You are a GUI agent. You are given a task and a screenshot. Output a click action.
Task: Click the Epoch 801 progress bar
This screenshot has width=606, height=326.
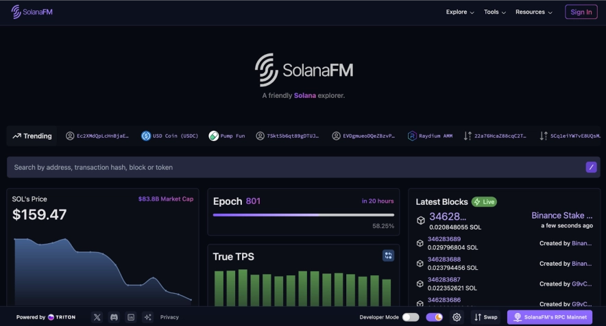tap(302, 215)
